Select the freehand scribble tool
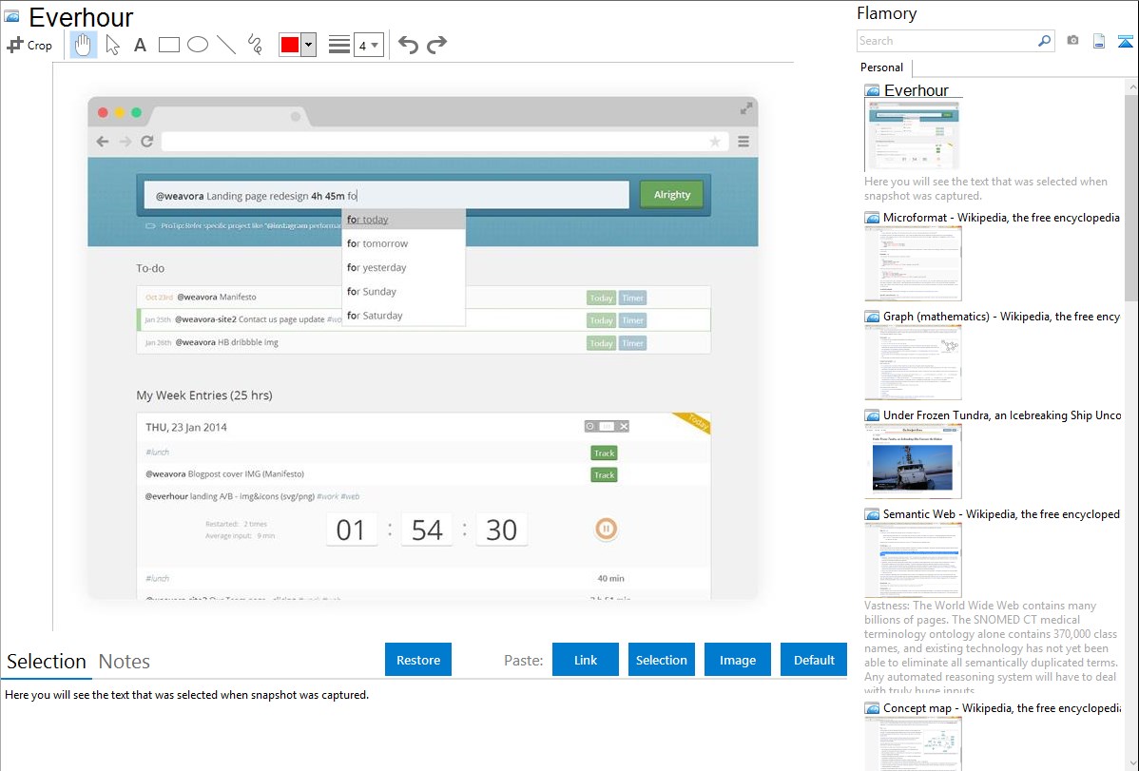The width and height of the screenshot is (1139, 771). pyautogui.click(x=255, y=45)
